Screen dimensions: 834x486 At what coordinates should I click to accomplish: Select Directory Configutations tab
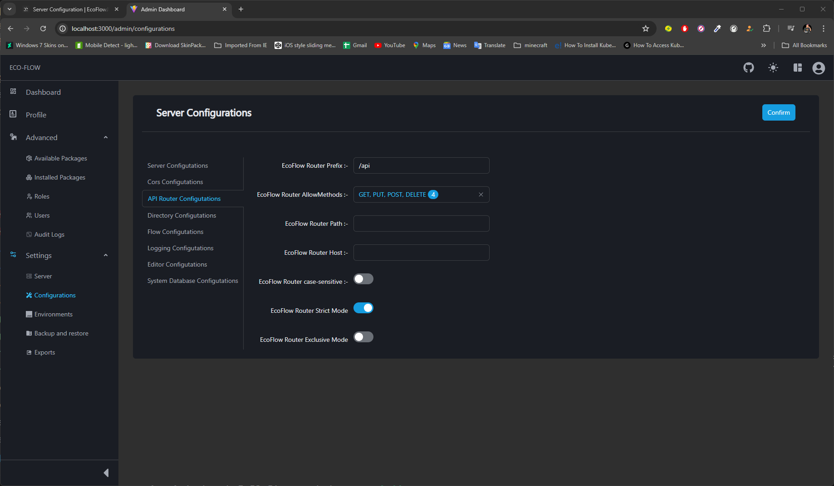[x=182, y=215]
